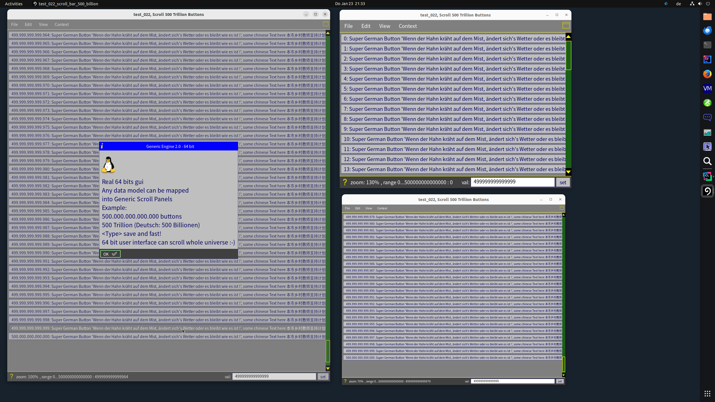Open the 'de' keyboard layout indicator
This screenshot has height=402, width=715.
pos(678,4)
